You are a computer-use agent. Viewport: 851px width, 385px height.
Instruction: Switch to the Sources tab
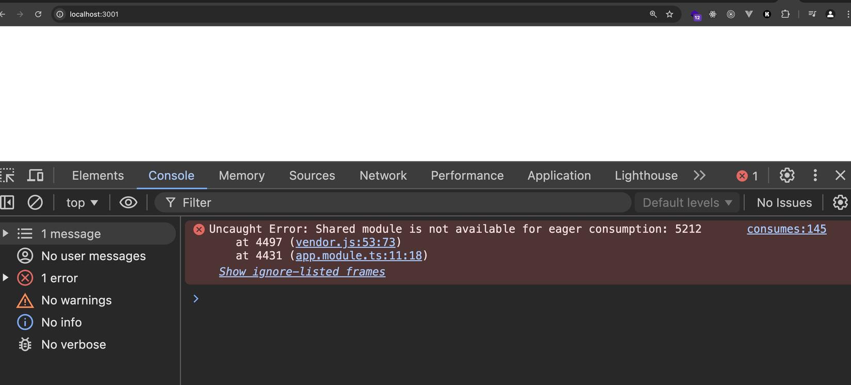(x=312, y=175)
